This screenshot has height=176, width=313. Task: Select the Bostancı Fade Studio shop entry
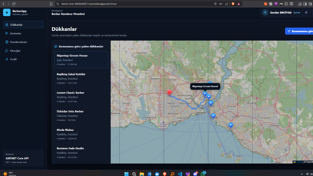point(81,152)
